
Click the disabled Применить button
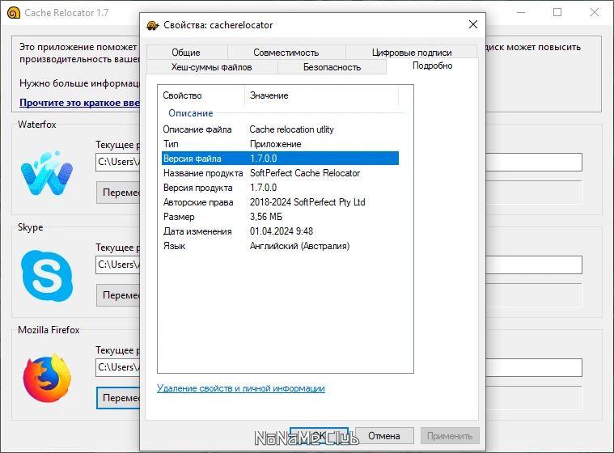450,436
